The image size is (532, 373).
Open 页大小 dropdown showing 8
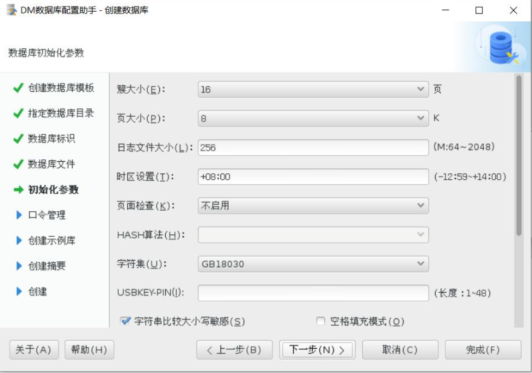[313, 118]
